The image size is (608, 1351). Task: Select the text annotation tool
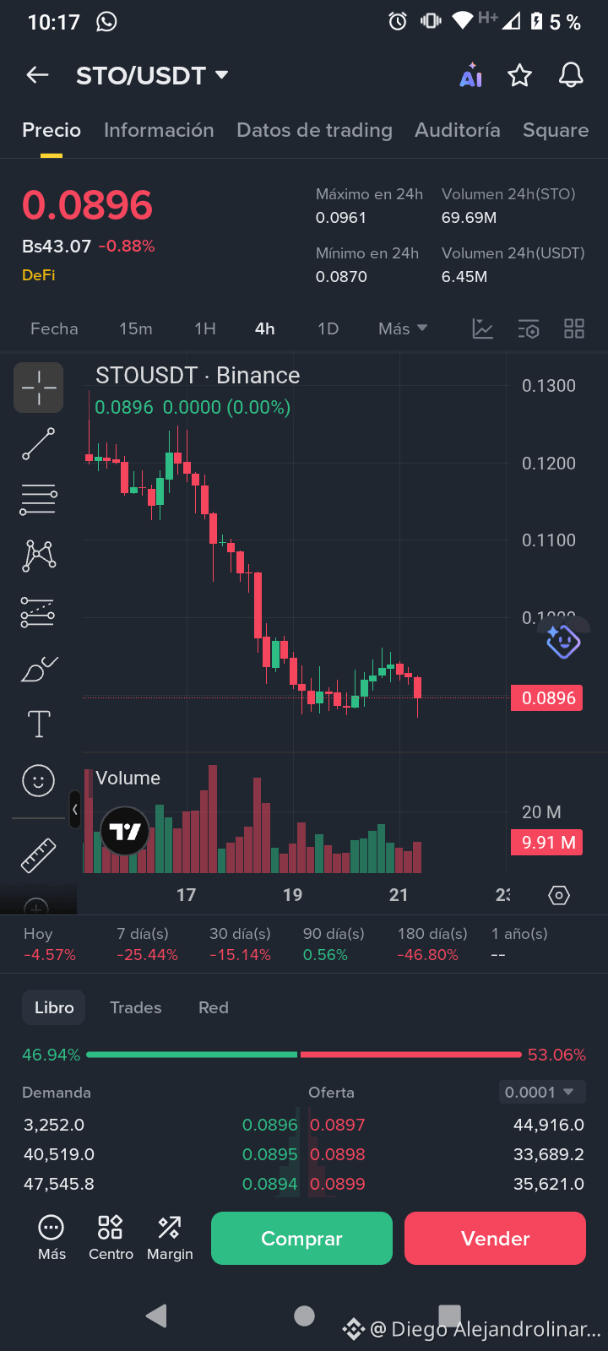pos(39,724)
